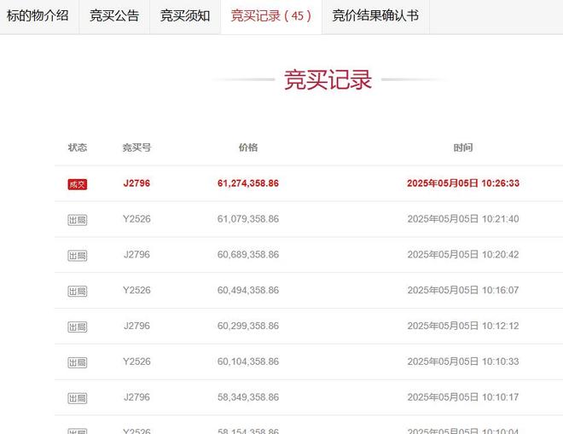Select timestamp 2025年05月05日 10:20:42
563x434 pixels.
463,254
